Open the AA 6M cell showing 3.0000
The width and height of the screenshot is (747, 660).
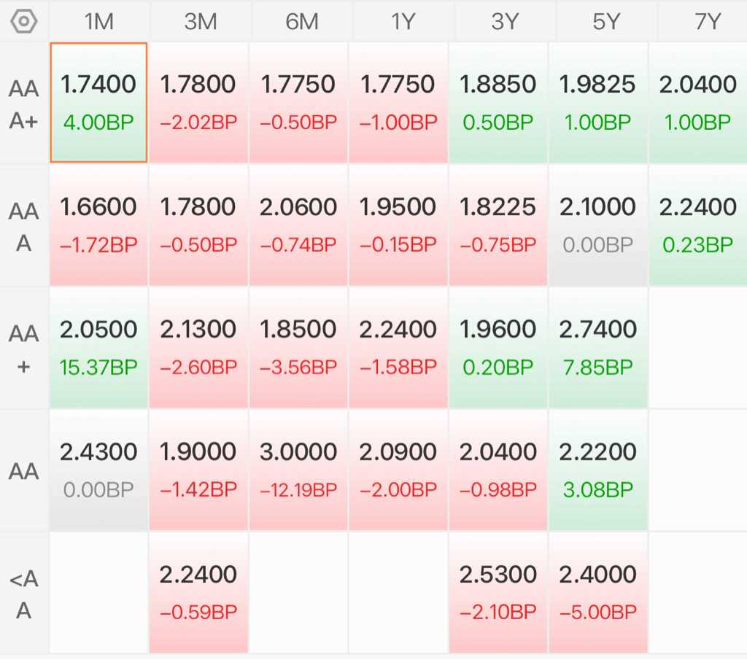(x=298, y=470)
